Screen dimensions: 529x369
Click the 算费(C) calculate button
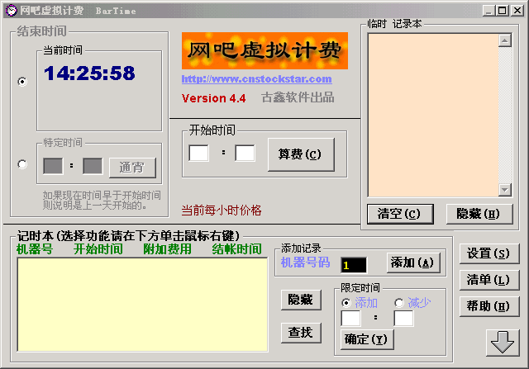pos(301,154)
